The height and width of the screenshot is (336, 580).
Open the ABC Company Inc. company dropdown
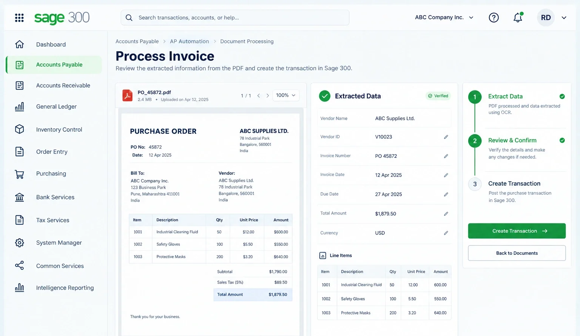[444, 17]
